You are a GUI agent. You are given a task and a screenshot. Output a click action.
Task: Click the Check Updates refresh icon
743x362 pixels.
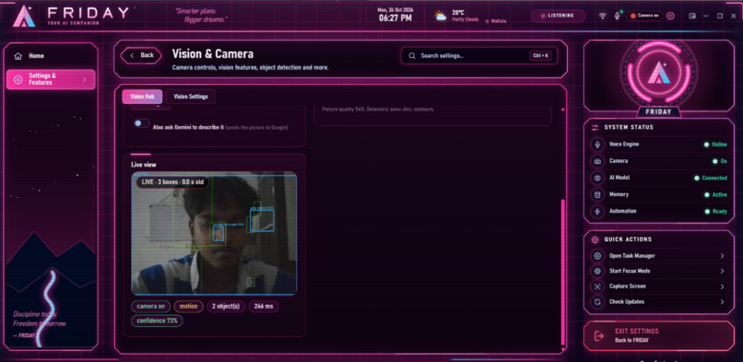(597, 301)
